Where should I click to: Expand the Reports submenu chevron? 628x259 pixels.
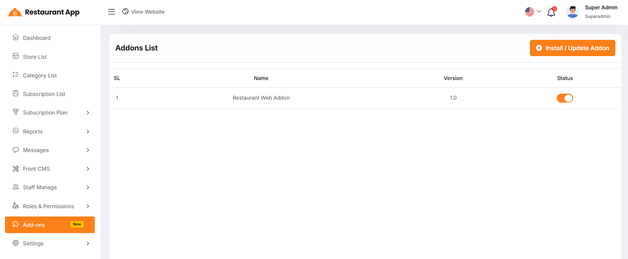coord(88,131)
